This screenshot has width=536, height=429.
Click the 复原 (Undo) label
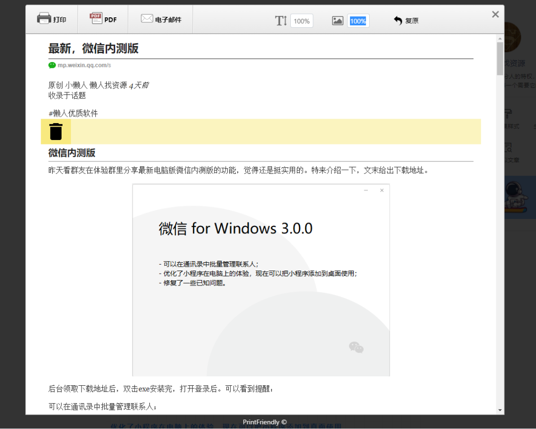(x=411, y=21)
